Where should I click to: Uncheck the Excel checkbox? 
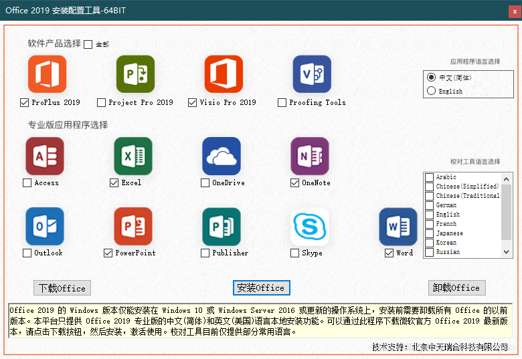(114, 183)
